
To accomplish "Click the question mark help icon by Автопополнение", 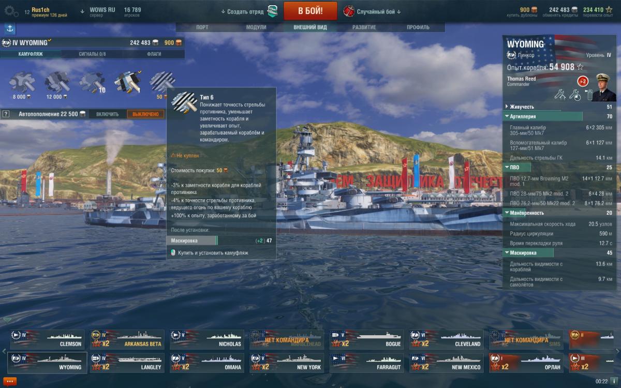I will 6,114.
